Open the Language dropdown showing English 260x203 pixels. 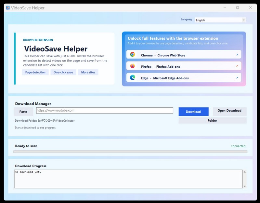pos(220,20)
